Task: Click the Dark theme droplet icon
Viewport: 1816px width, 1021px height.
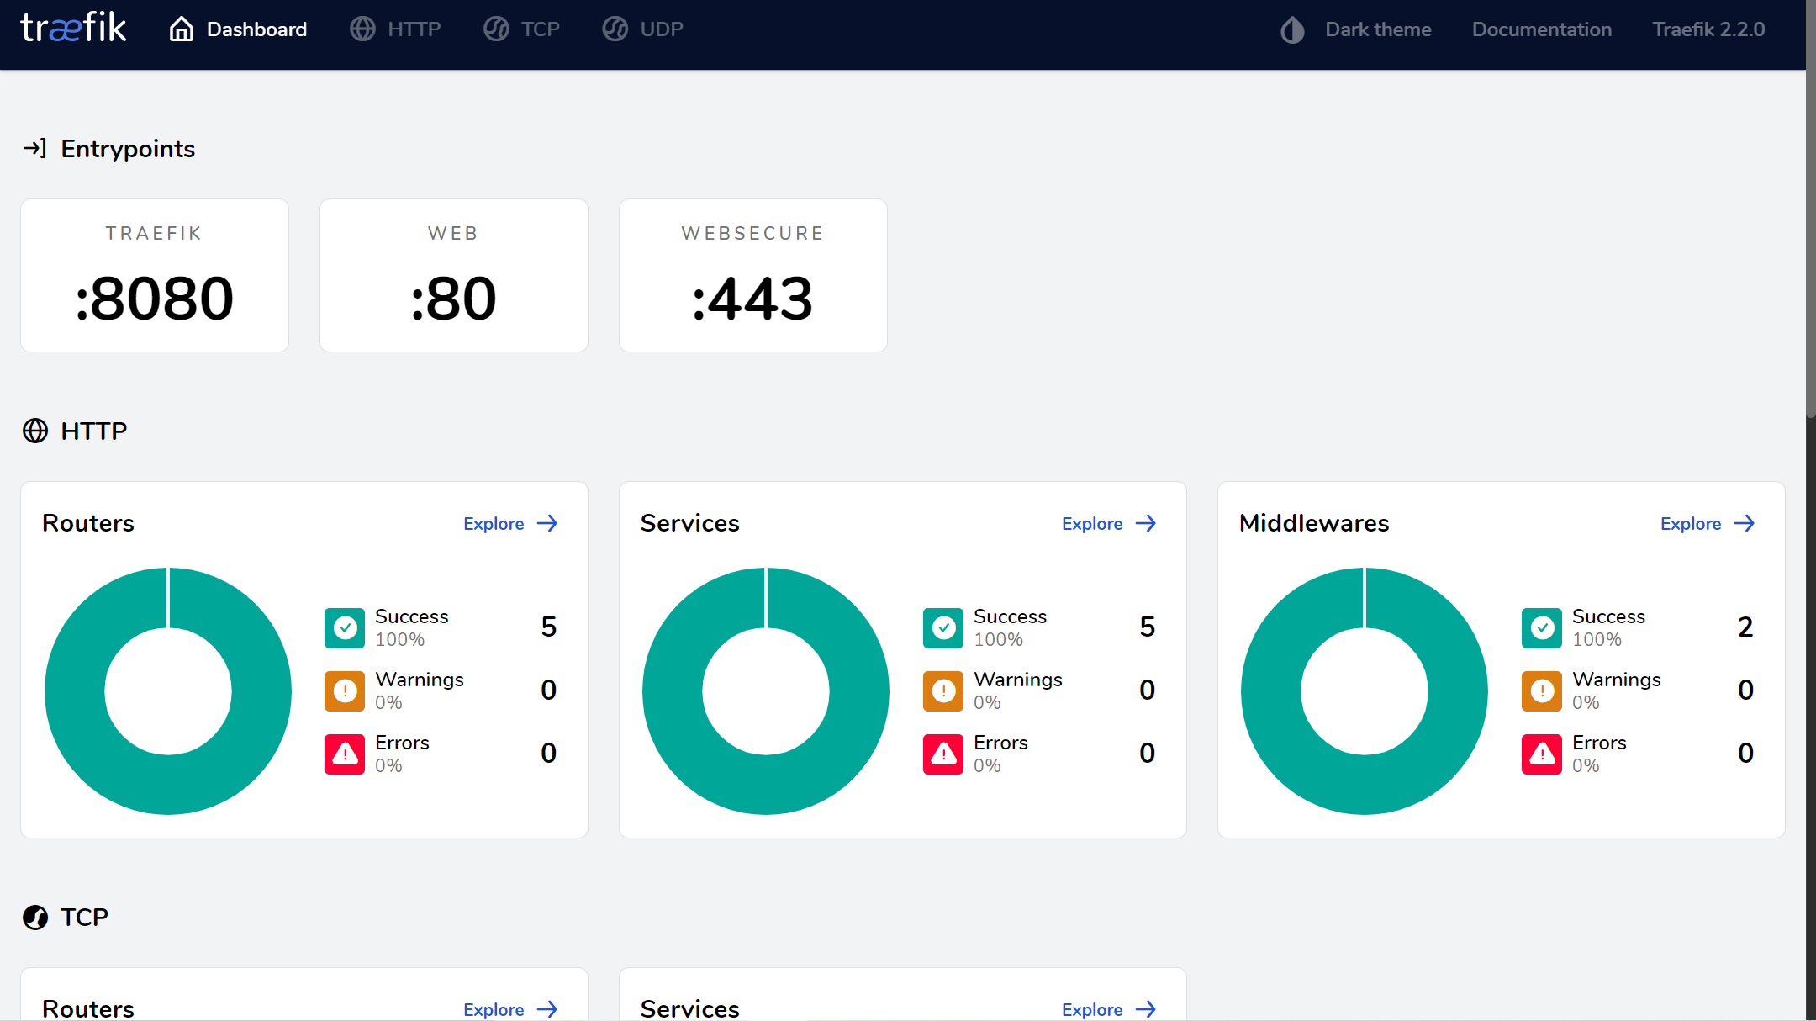Action: pyautogui.click(x=1292, y=30)
